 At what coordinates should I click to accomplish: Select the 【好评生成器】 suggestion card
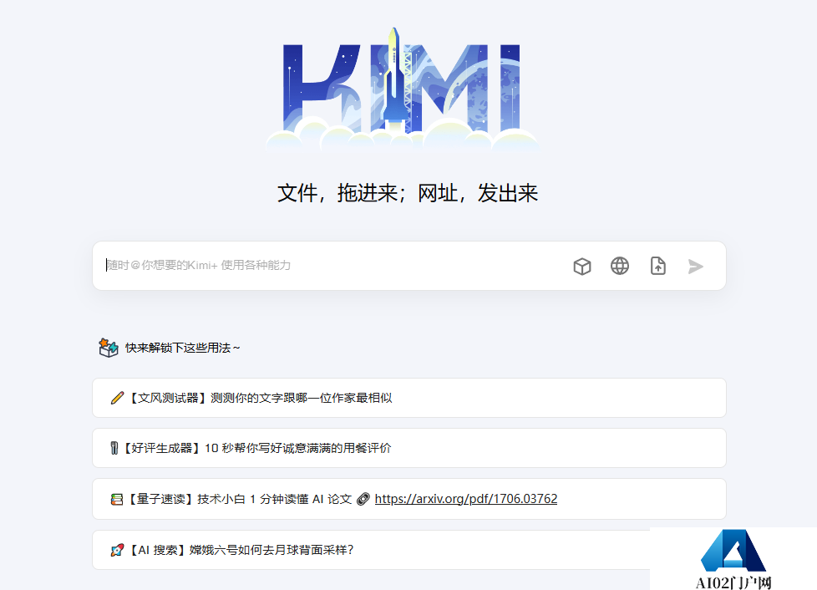coord(409,448)
